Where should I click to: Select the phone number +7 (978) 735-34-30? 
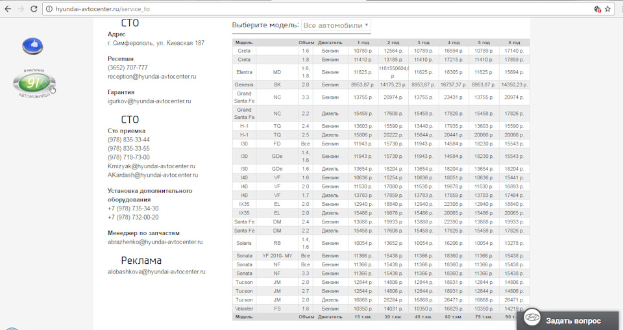point(133,209)
